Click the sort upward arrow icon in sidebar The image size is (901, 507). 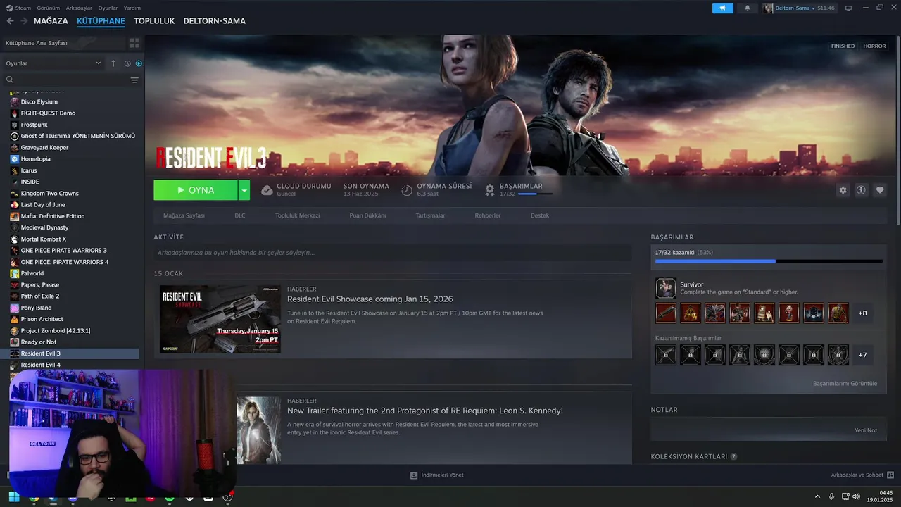pyautogui.click(x=113, y=63)
